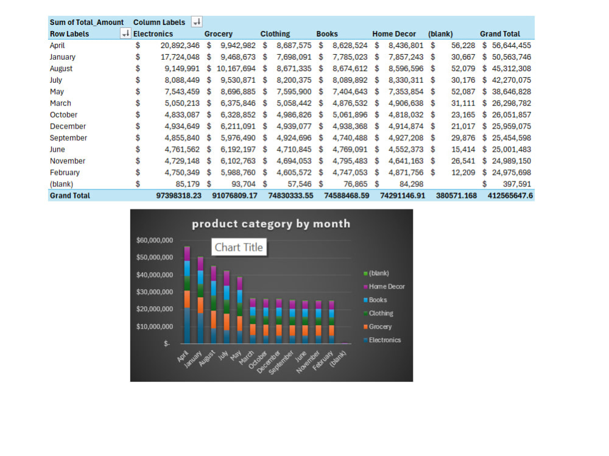Viewport: 609px width, 456px height.
Task: Select Grocery total 91076809.17
Action: pyautogui.click(x=234, y=196)
